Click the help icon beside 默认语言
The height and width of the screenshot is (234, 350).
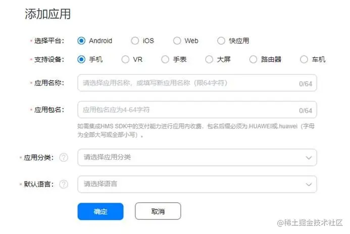64,184
